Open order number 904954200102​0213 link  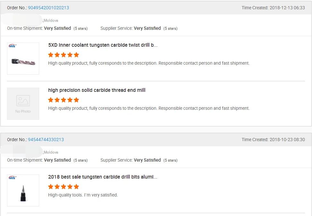click(48, 8)
